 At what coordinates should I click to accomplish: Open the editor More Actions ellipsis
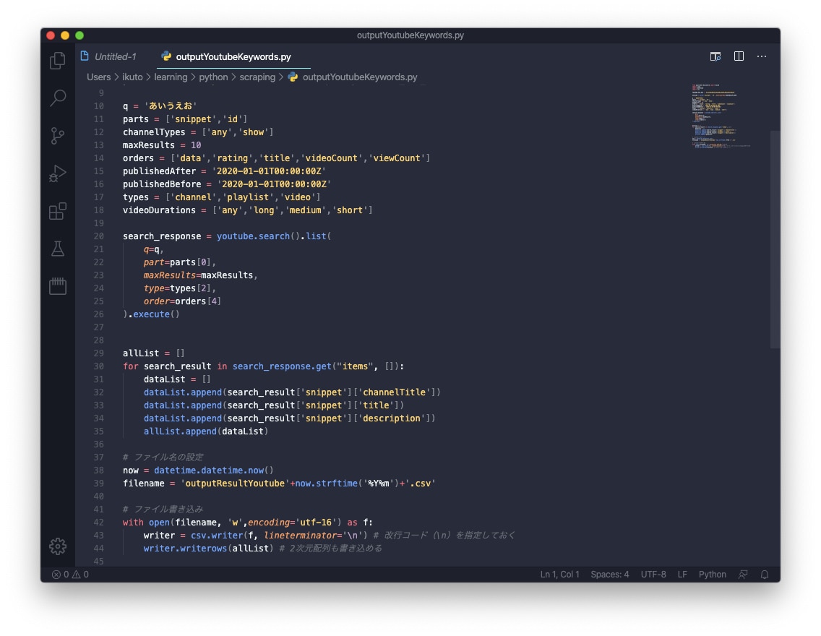[x=762, y=56]
